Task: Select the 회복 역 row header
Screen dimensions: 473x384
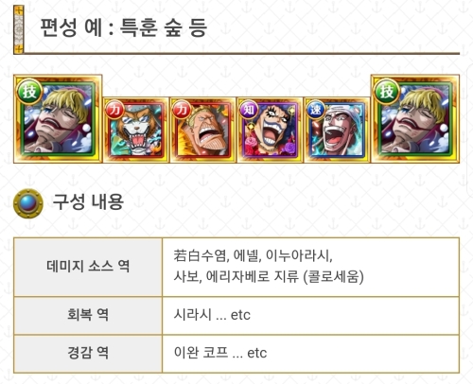Action: pos(88,315)
